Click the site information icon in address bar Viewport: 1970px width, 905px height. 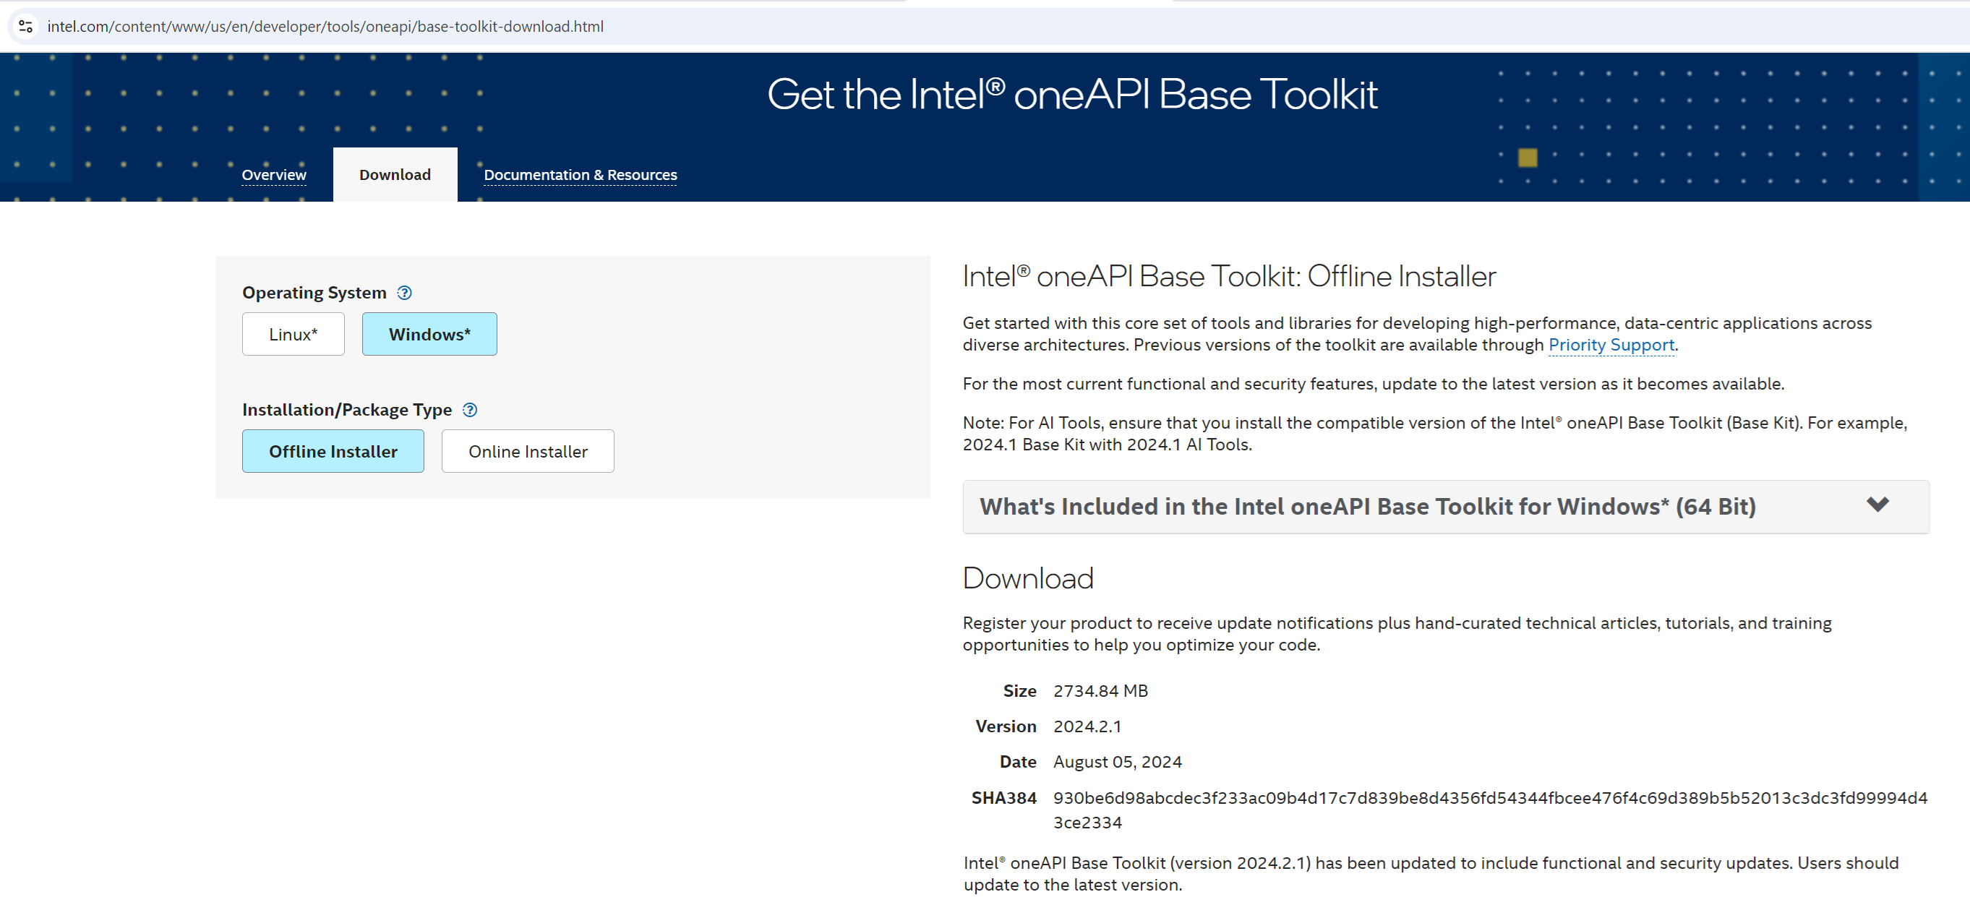(x=25, y=26)
